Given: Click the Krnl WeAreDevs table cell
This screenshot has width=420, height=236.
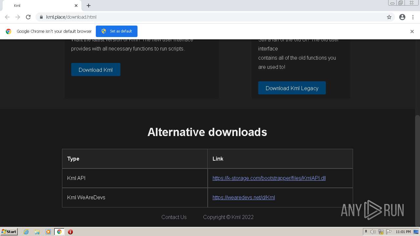Looking at the screenshot, I should [x=135, y=197].
